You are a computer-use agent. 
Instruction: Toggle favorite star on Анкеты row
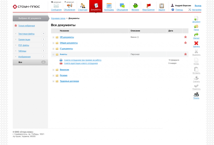pyautogui.click(x=186, y=54)
